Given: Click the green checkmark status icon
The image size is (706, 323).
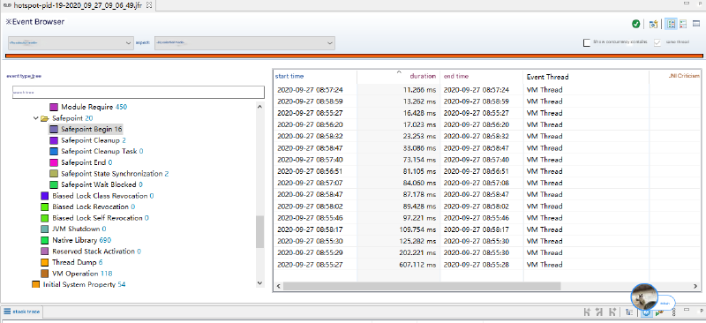Looking at the screenshot, I should pos(635,24).
